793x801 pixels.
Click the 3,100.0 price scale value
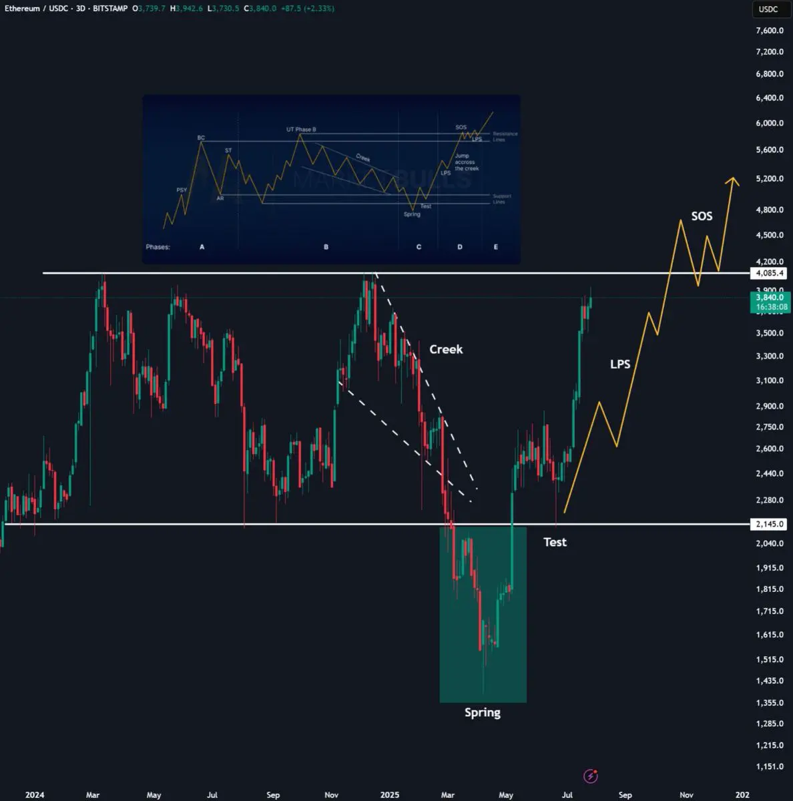[770, 380]
